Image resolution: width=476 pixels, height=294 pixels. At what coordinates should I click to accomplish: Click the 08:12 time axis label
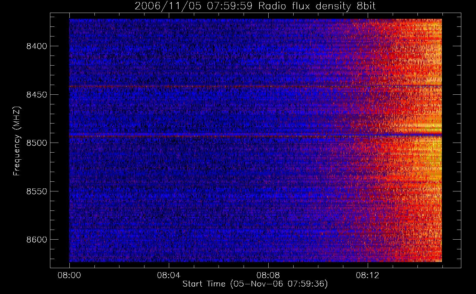click(367, 275)
